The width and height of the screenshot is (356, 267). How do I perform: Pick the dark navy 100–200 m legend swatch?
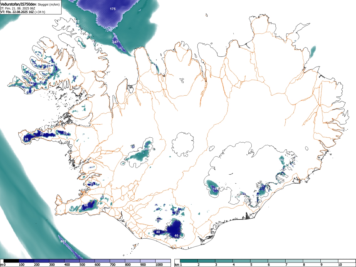[26, 261]
